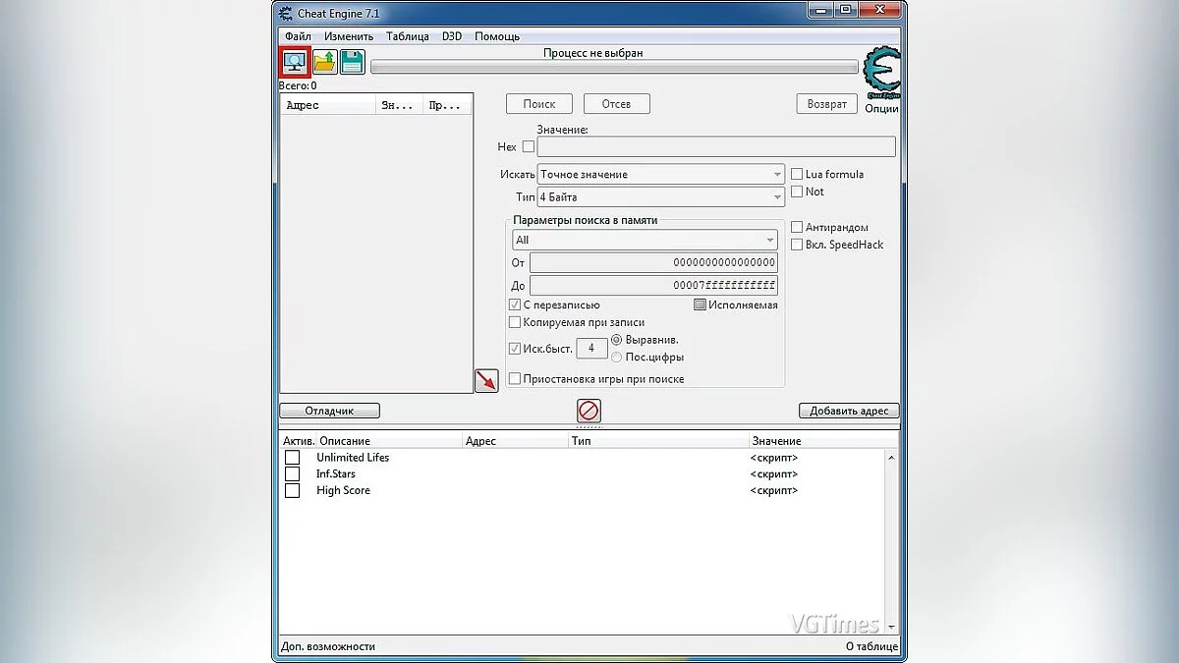Click the Отладчик button
This screenshot has width=1179, height=663.
click(329, 412)
